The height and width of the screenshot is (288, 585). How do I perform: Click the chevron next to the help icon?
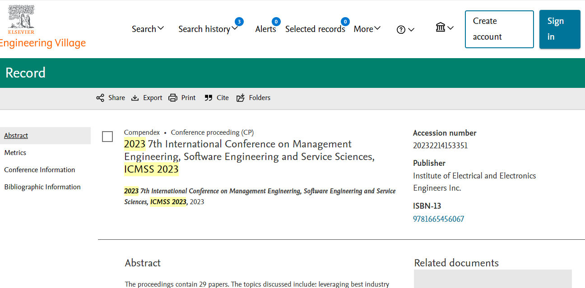(x=411, y=30)
